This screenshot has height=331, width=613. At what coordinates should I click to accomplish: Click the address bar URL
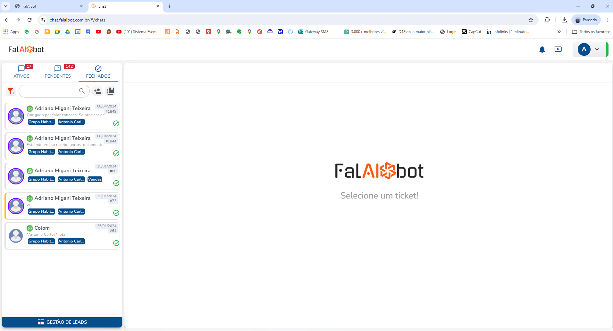(x=77, y=20)
